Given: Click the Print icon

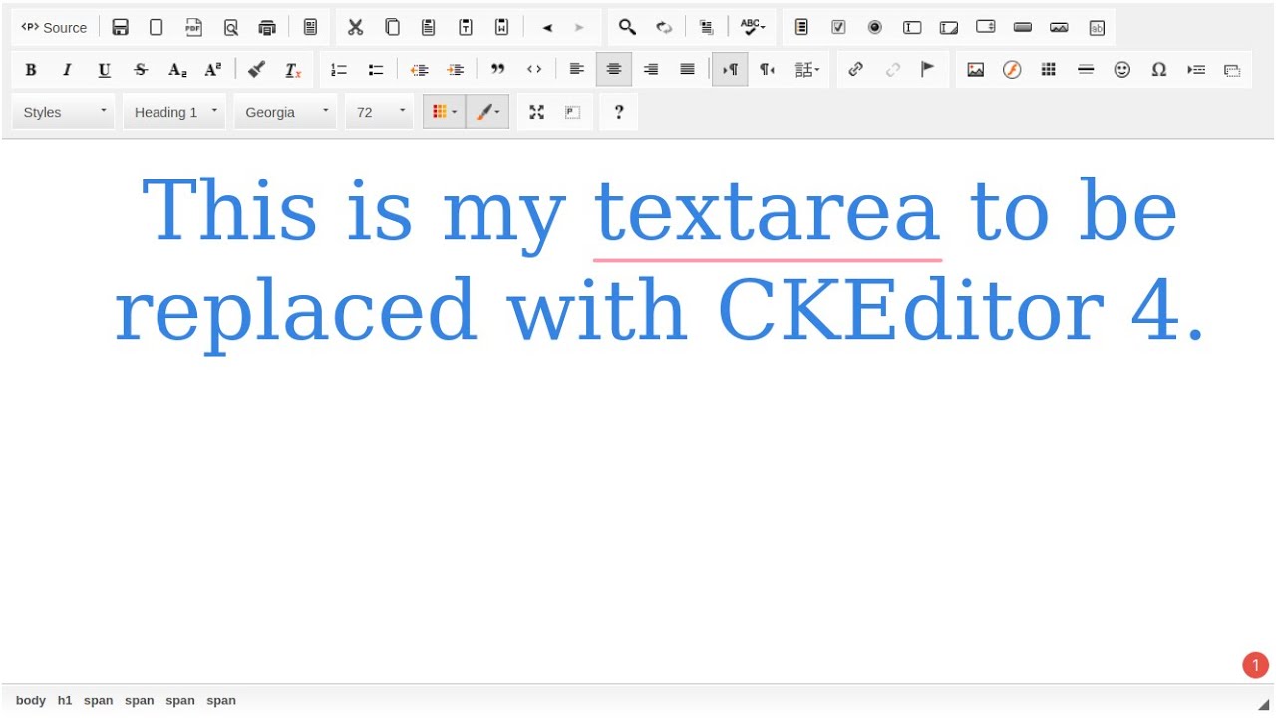Looking at the screenshot, I should (267, 28).
